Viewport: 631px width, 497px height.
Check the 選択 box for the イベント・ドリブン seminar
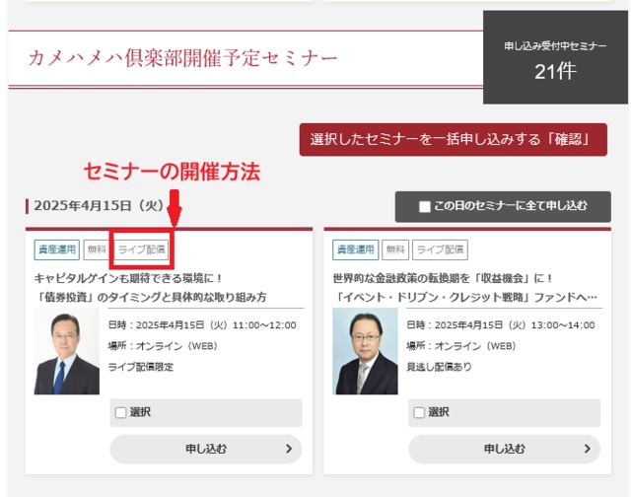(419, 412)
